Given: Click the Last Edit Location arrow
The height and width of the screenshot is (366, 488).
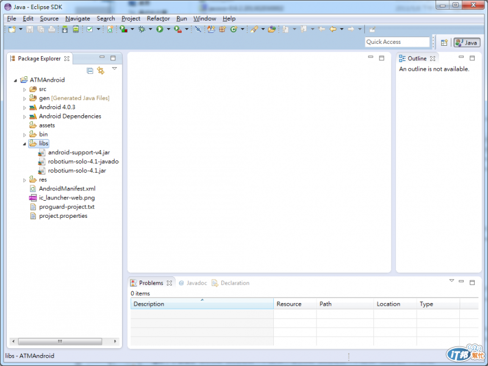Looking at the screenshot, I should (322, 29).
